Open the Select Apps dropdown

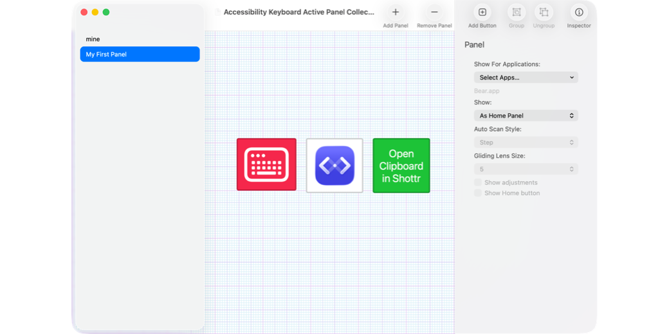pyautogui.click(x=526, y=78)
